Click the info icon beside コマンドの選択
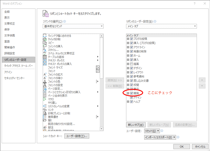 pyautogui.click(x=65, y=21)
